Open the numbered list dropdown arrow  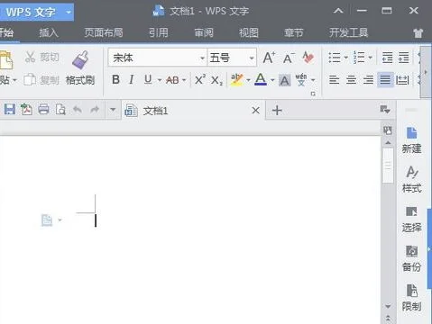click(371, 58)
